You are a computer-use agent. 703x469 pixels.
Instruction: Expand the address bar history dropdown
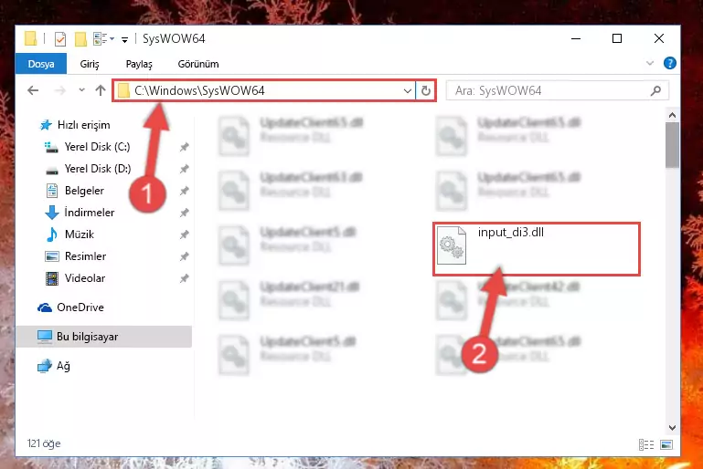tap(407, 91)
